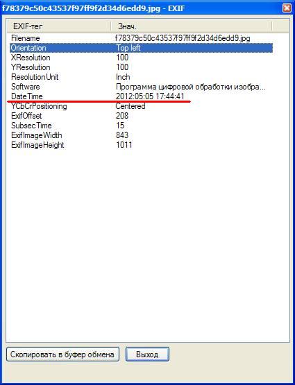This screenshot has width=295, height=385.
Task: Select the ExifImageHeight row
Action: 141,145
